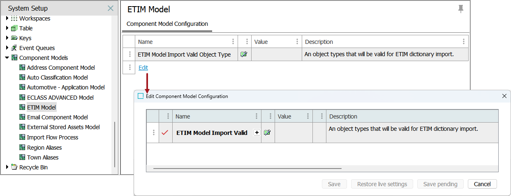The image size is (511, 196).
Task: Click the Cancel button in dialog
Action: pyautogui.click(x=482, y=184)
